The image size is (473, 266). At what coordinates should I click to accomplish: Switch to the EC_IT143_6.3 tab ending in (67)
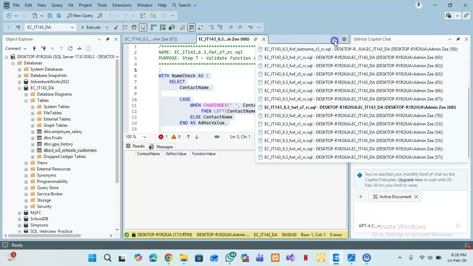point(151,39)
